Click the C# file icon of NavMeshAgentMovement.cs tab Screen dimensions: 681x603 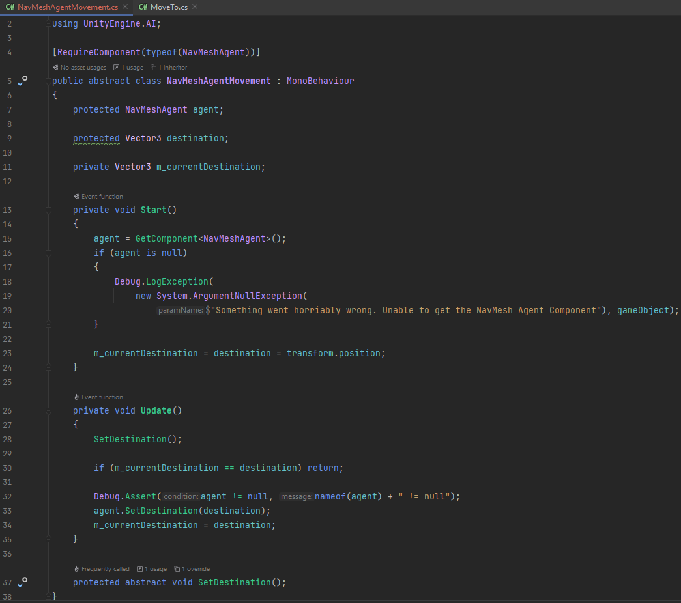tap(10, 7)
